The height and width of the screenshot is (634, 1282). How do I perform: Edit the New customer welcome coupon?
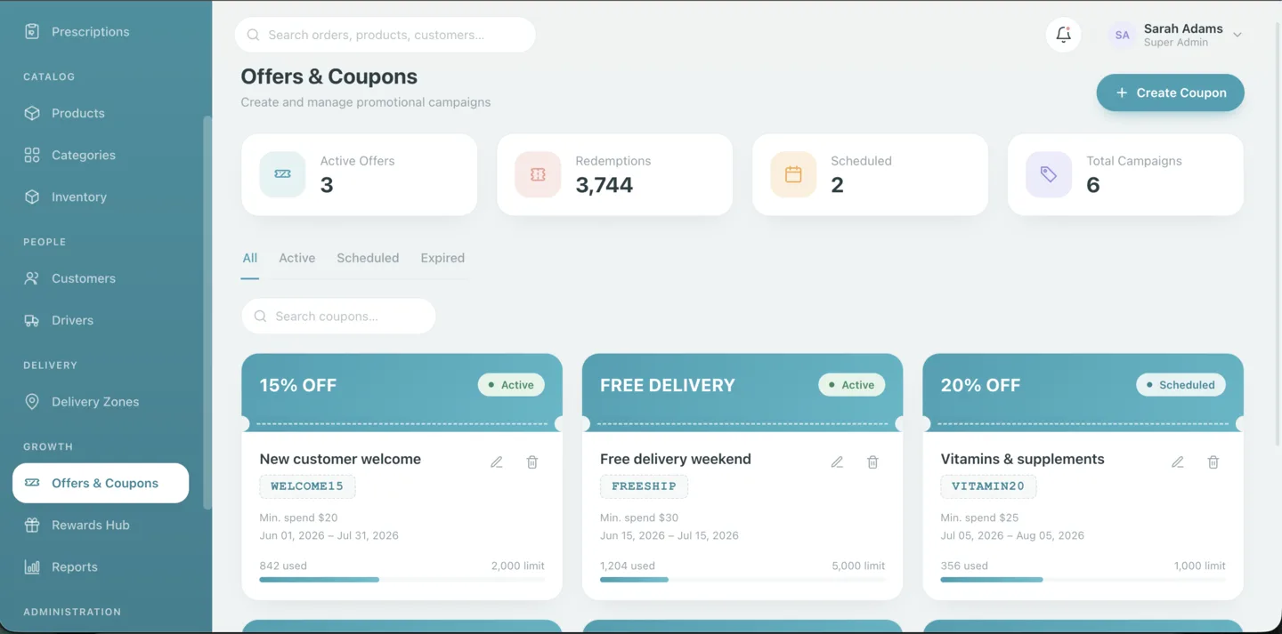click(x=497, y=462)
